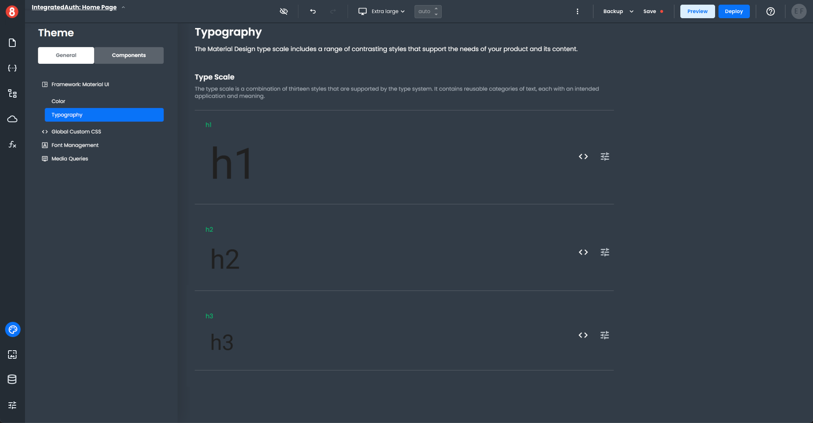
Task: Open the curly braces variables panel
Action: click(12, 68)
